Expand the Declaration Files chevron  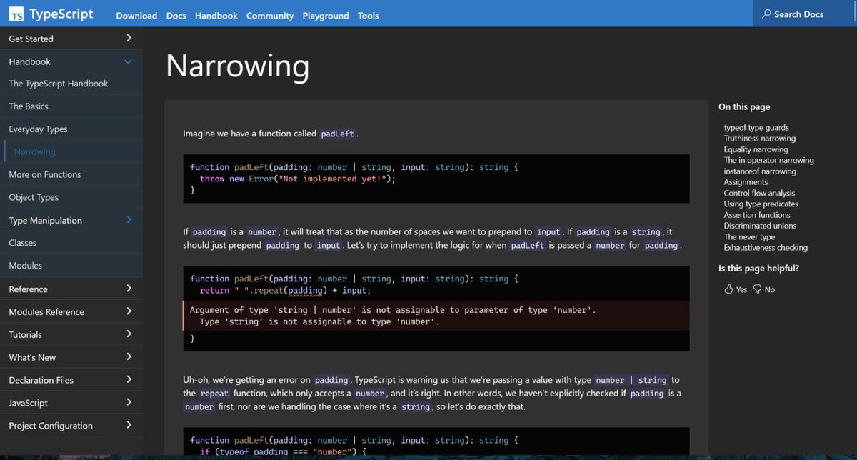tap(129, 380)
